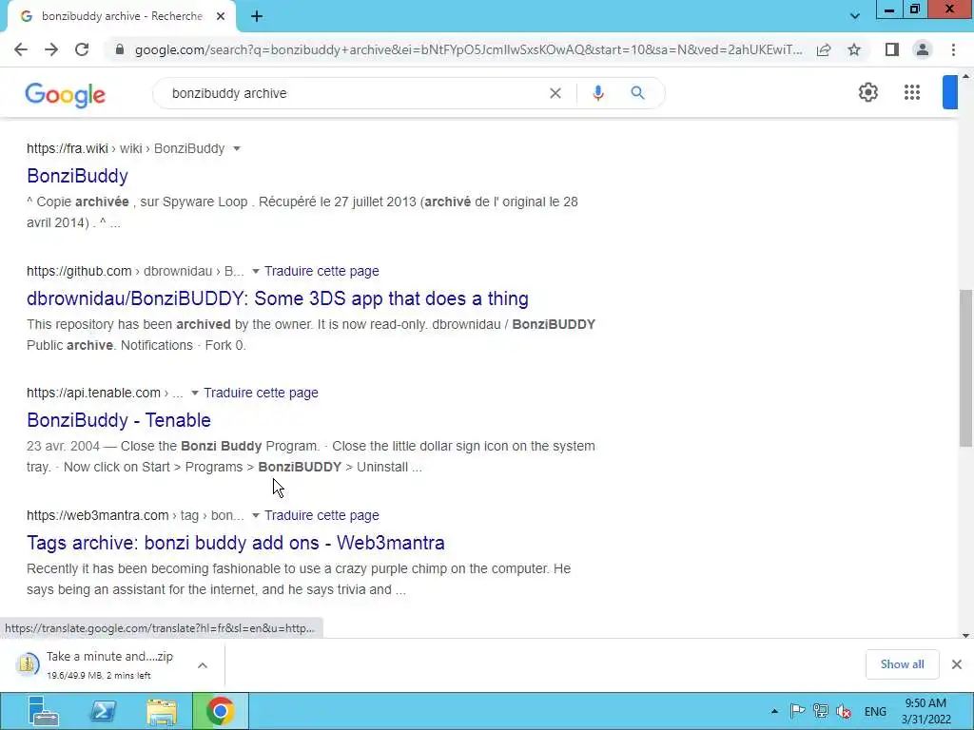View site security lock info
The image size is (974, 730).
tap(120, 49)
